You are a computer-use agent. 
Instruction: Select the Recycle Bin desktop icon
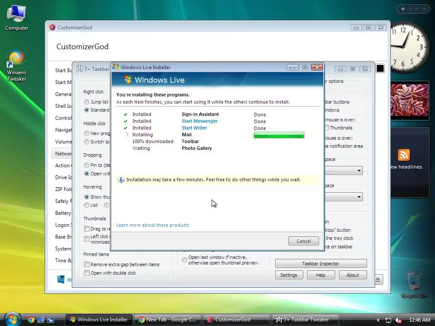coord(414,284)
